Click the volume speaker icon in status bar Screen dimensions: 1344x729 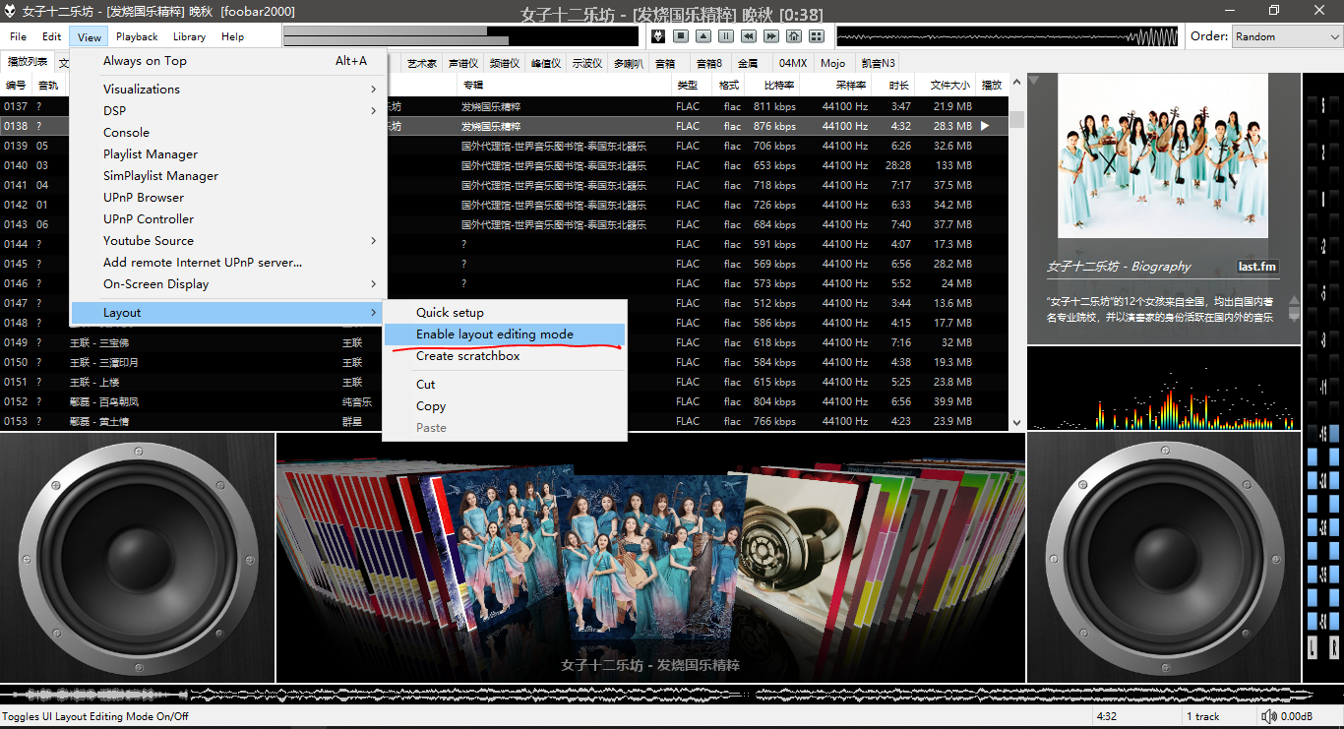(1268, 716)
